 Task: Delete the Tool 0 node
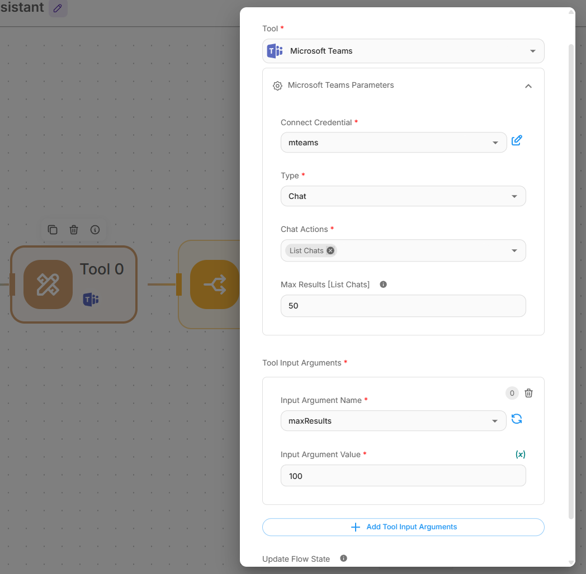point(74,230)
